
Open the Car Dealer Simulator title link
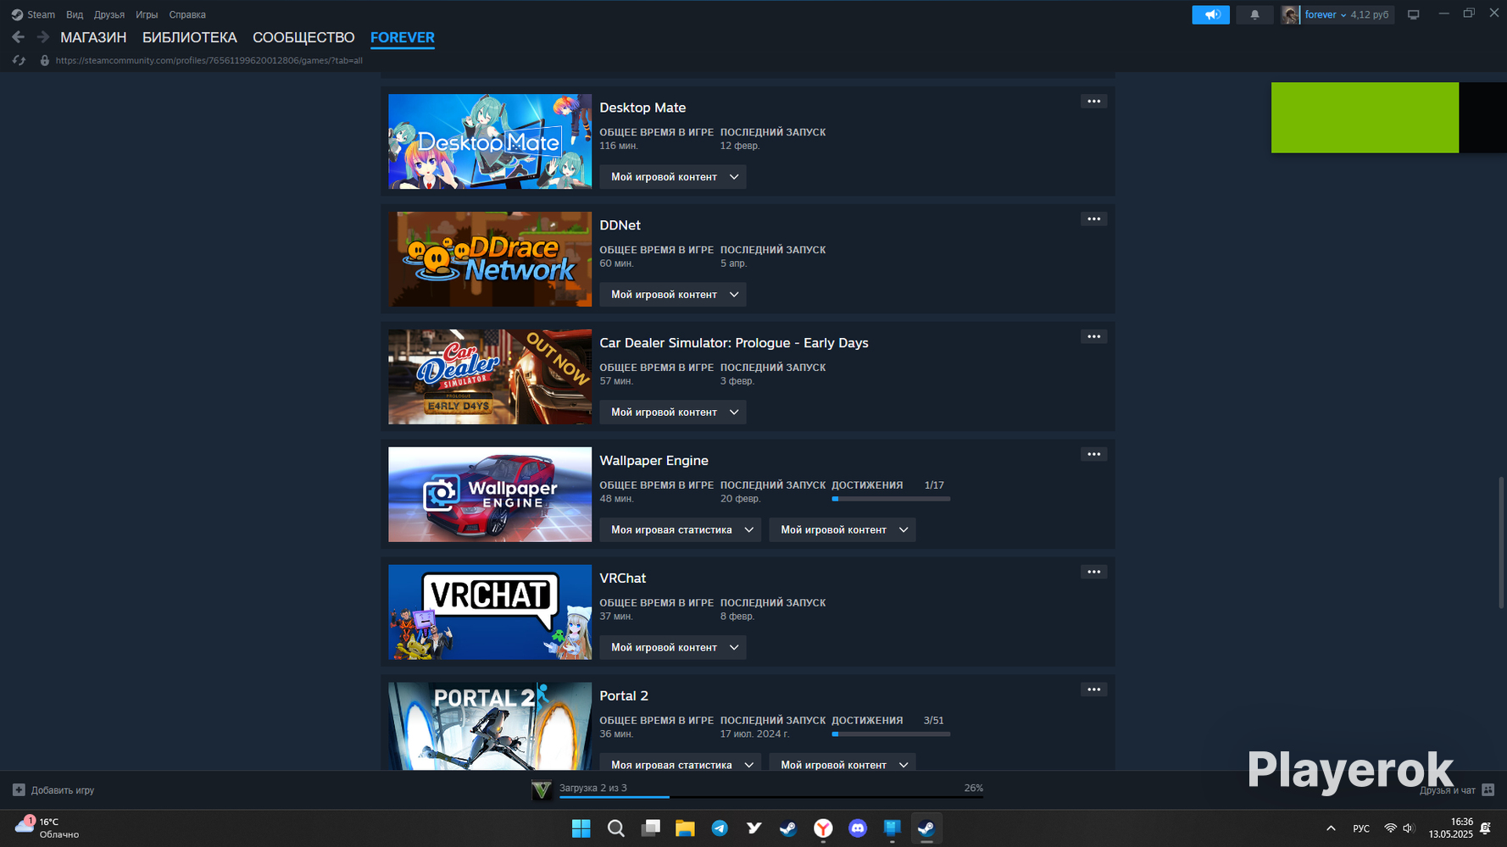tap(734, 343)
